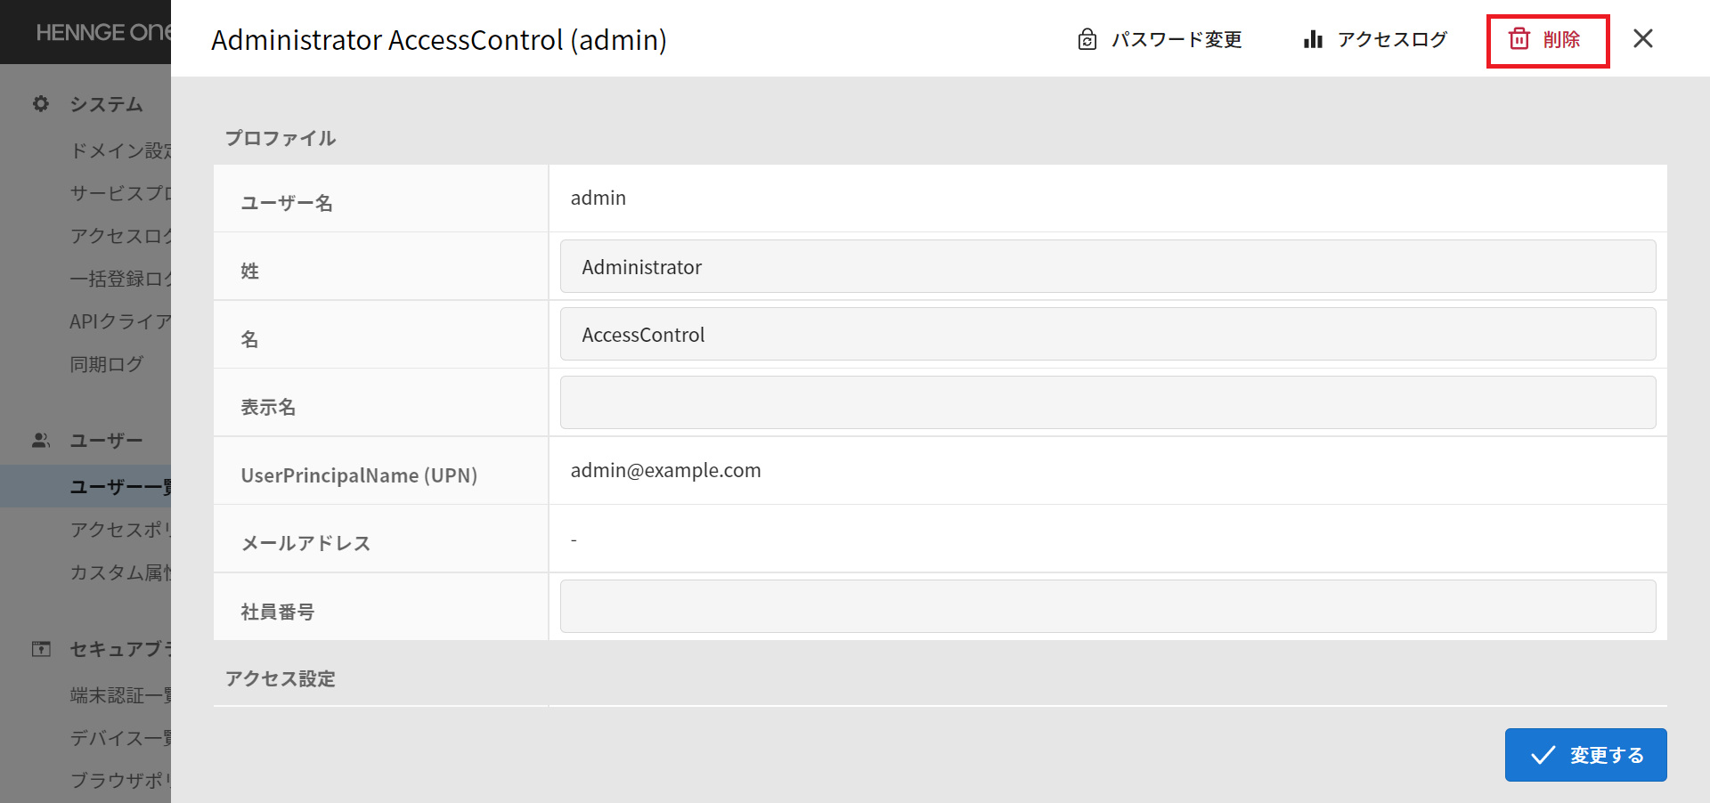The width and height of the screenshot is (1710, 803).
Task: Focus the empty 社員番号 input field
Action: [x=1108, y=606]
